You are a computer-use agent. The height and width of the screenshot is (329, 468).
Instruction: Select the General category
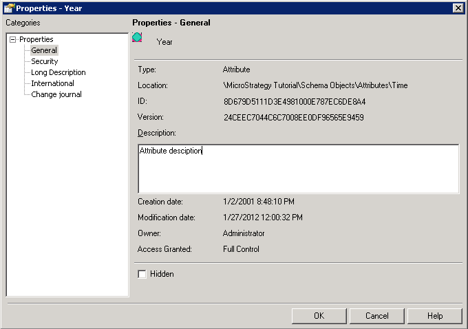(44, 50)
